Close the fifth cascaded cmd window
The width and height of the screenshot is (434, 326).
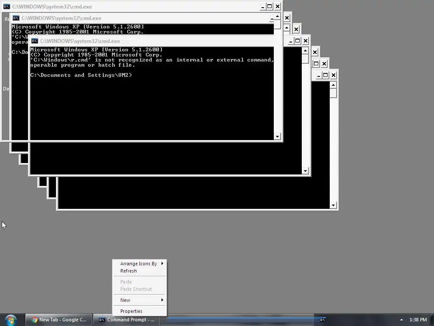click(315, 52)
